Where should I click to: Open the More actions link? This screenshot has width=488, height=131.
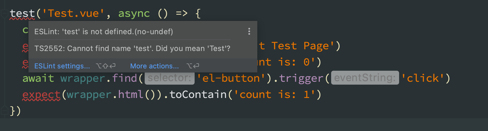(x=154, y=66)
